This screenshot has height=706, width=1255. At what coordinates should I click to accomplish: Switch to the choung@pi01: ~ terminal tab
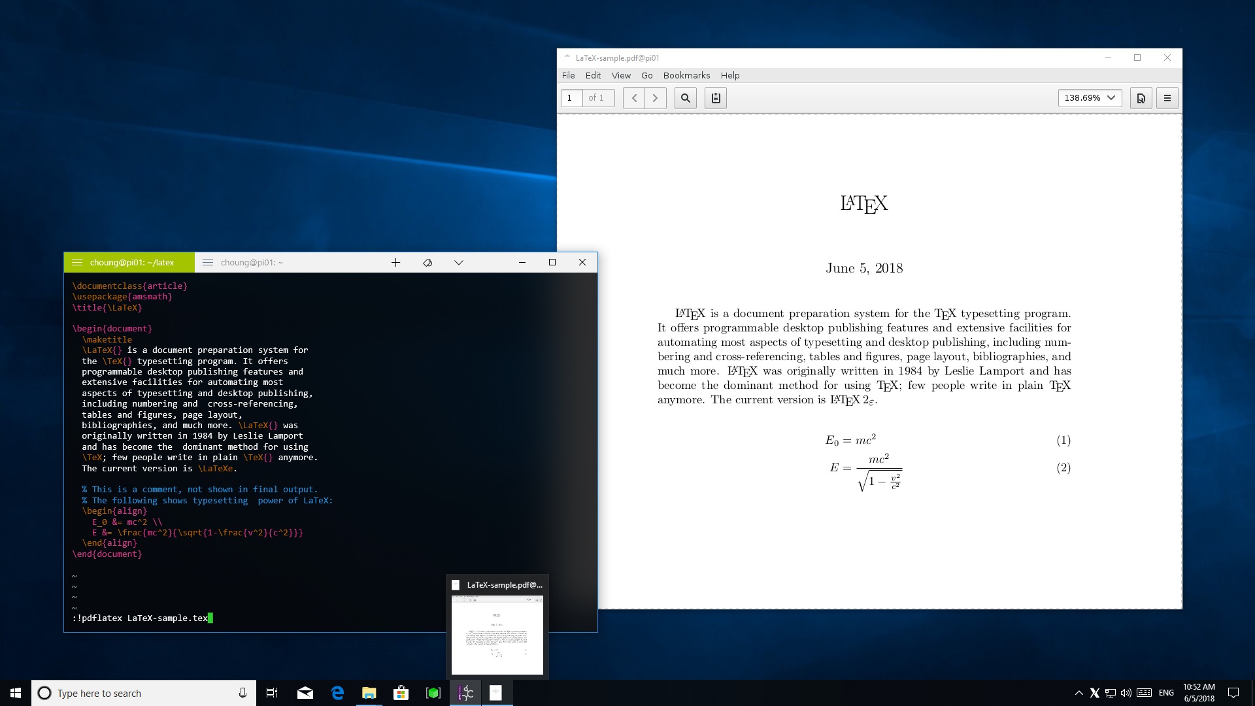click(252, 262)
